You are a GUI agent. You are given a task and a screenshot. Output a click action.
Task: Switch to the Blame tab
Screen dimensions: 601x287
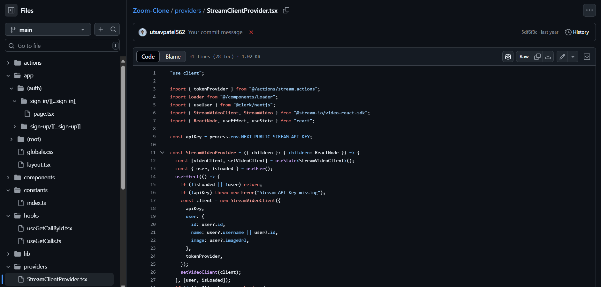click(173, 56)
